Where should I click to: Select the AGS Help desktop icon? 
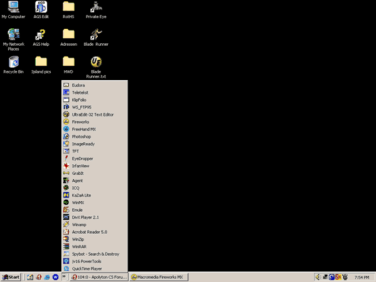[41, 35]
